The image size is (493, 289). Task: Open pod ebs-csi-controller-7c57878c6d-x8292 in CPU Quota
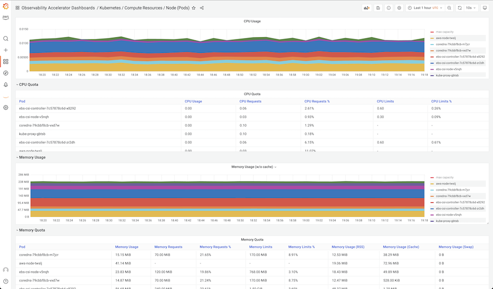[x=47, y=108]
